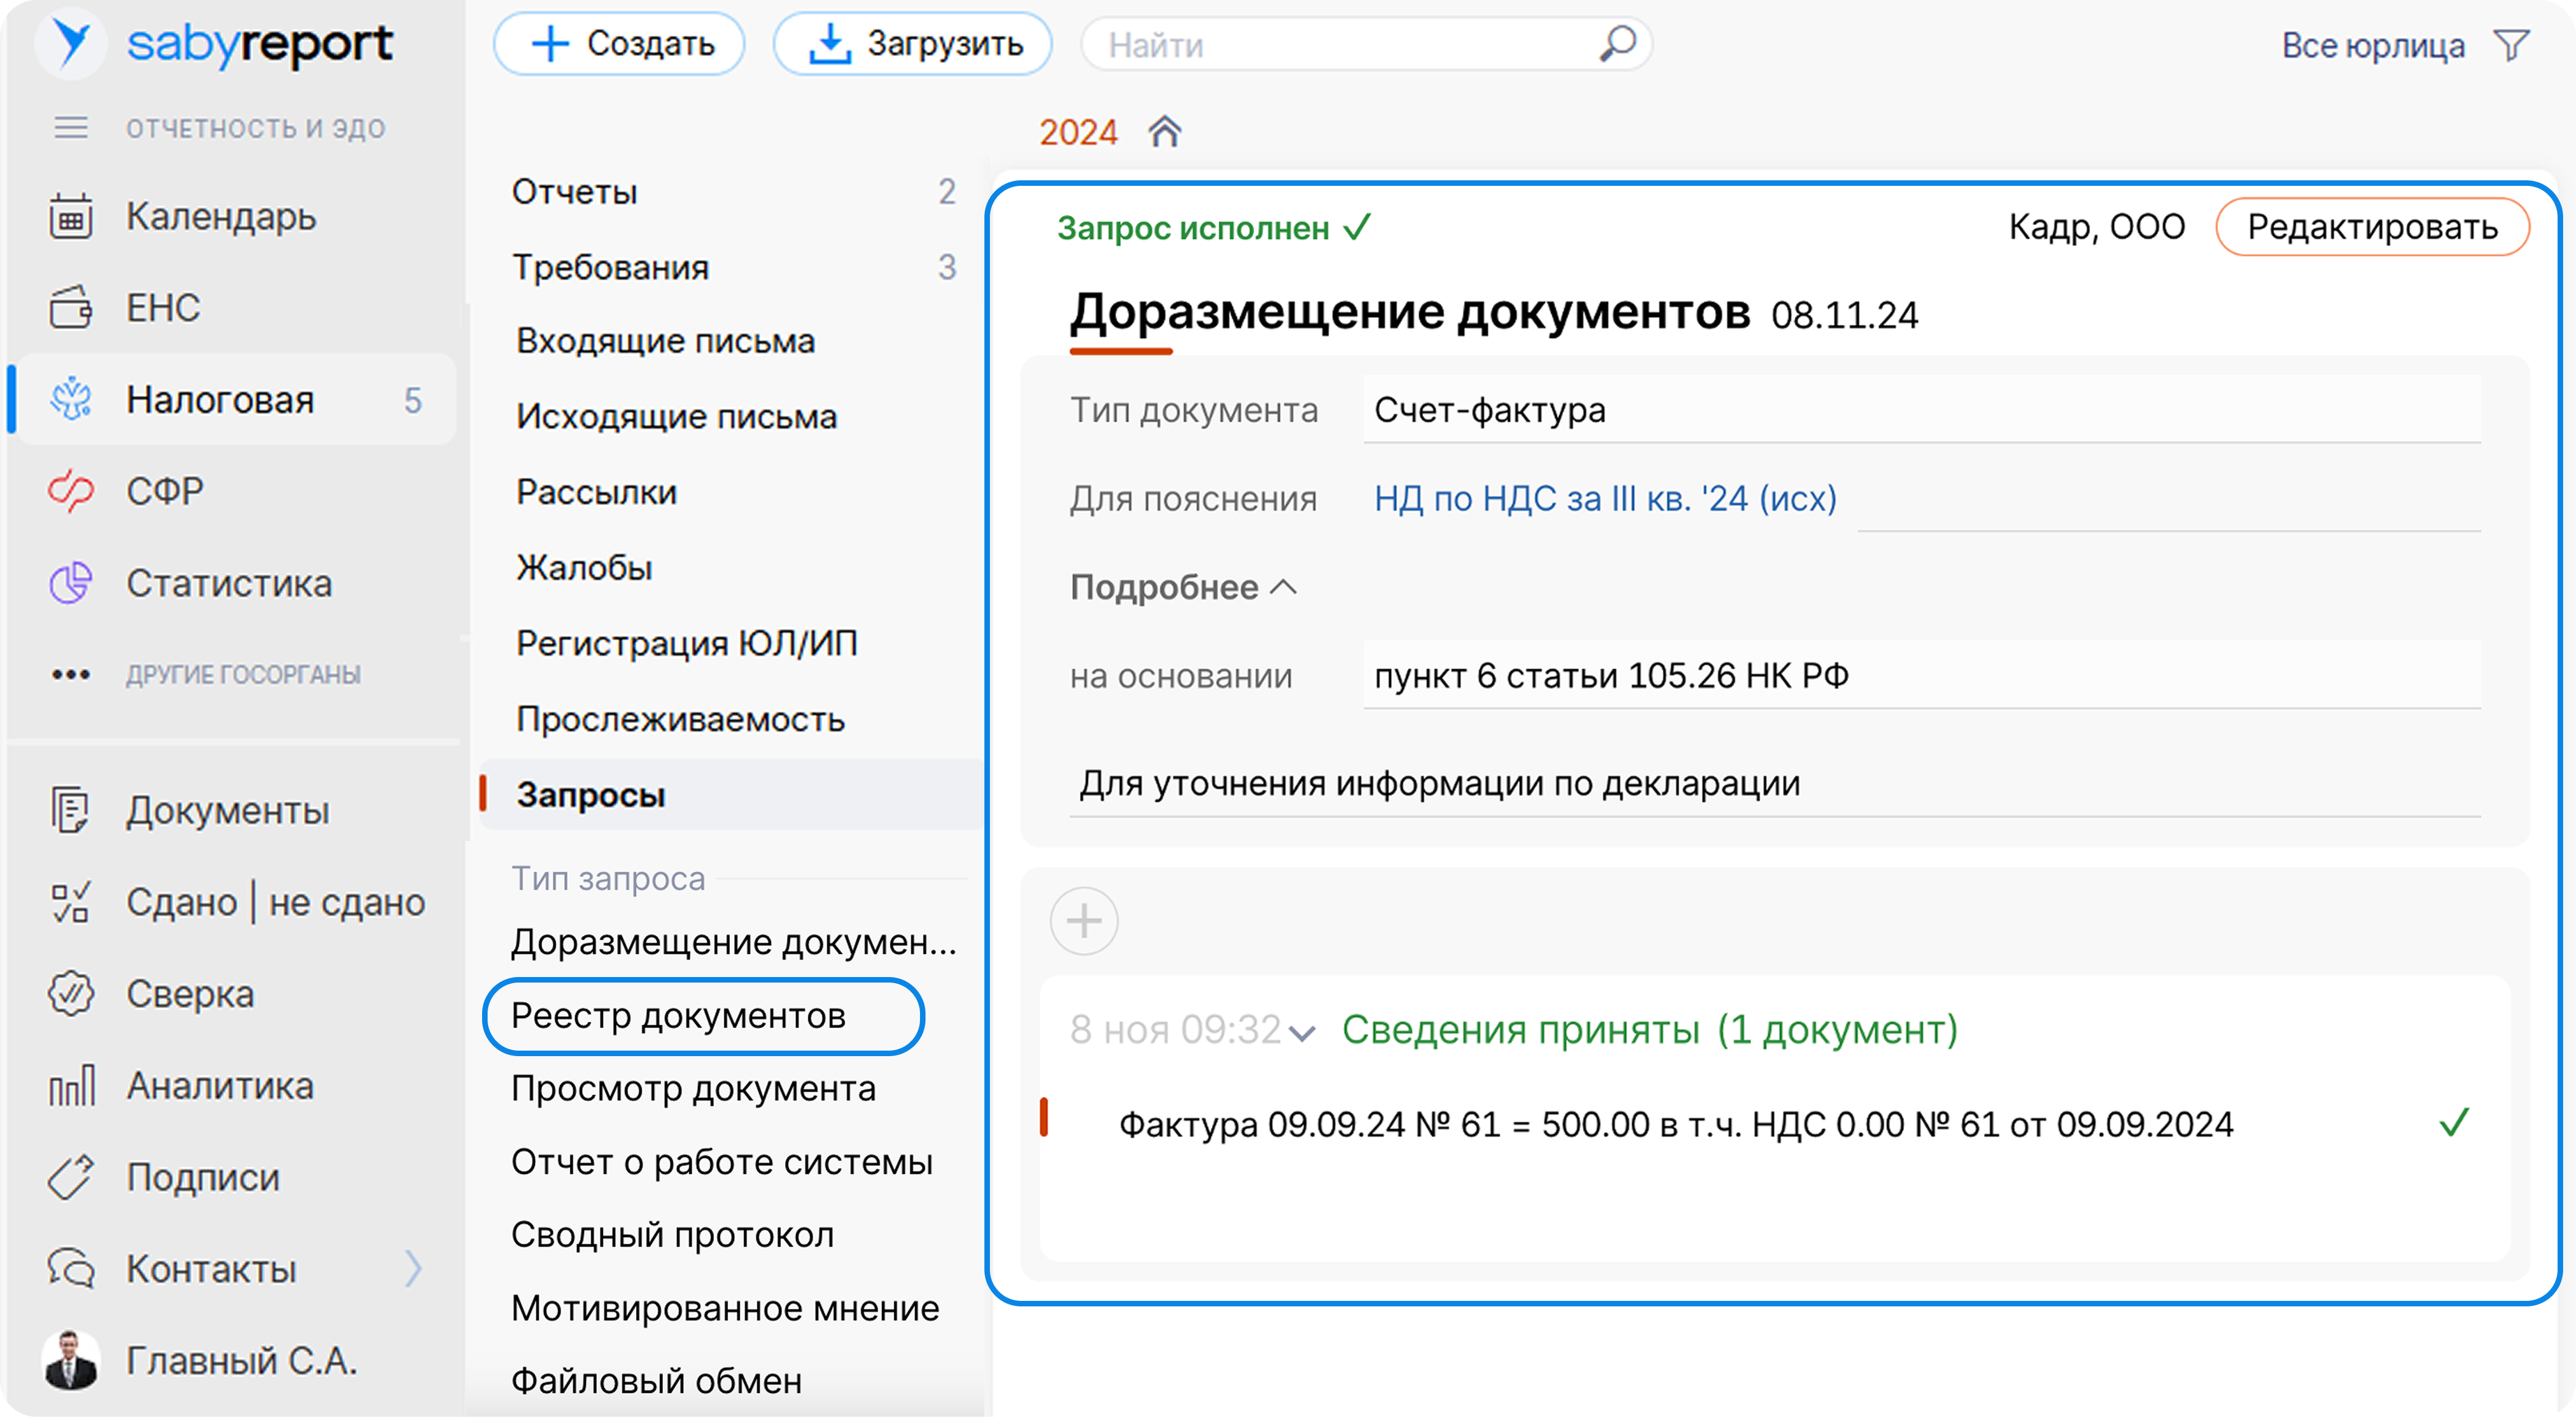The height and width of the screenshot is (1418, 2576).
Task: Click the Создать button
Action: click(x=620, y=44)
